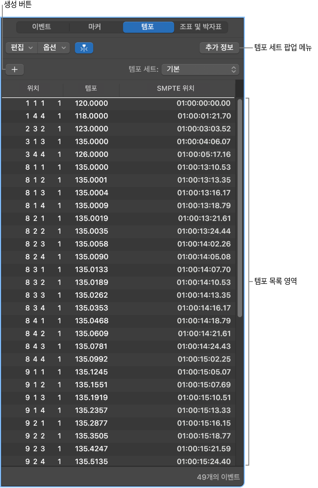The width and height of the screenshot is (318, 488).
Task: Select tempo value 135.0468
Action: click(x=91, y=321)
